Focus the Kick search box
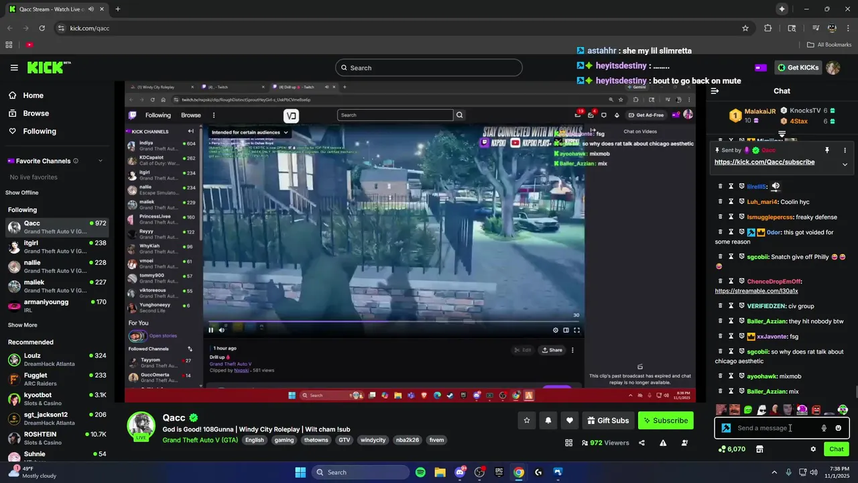Viewport: 858px width, 483px height. coord(429,68)
